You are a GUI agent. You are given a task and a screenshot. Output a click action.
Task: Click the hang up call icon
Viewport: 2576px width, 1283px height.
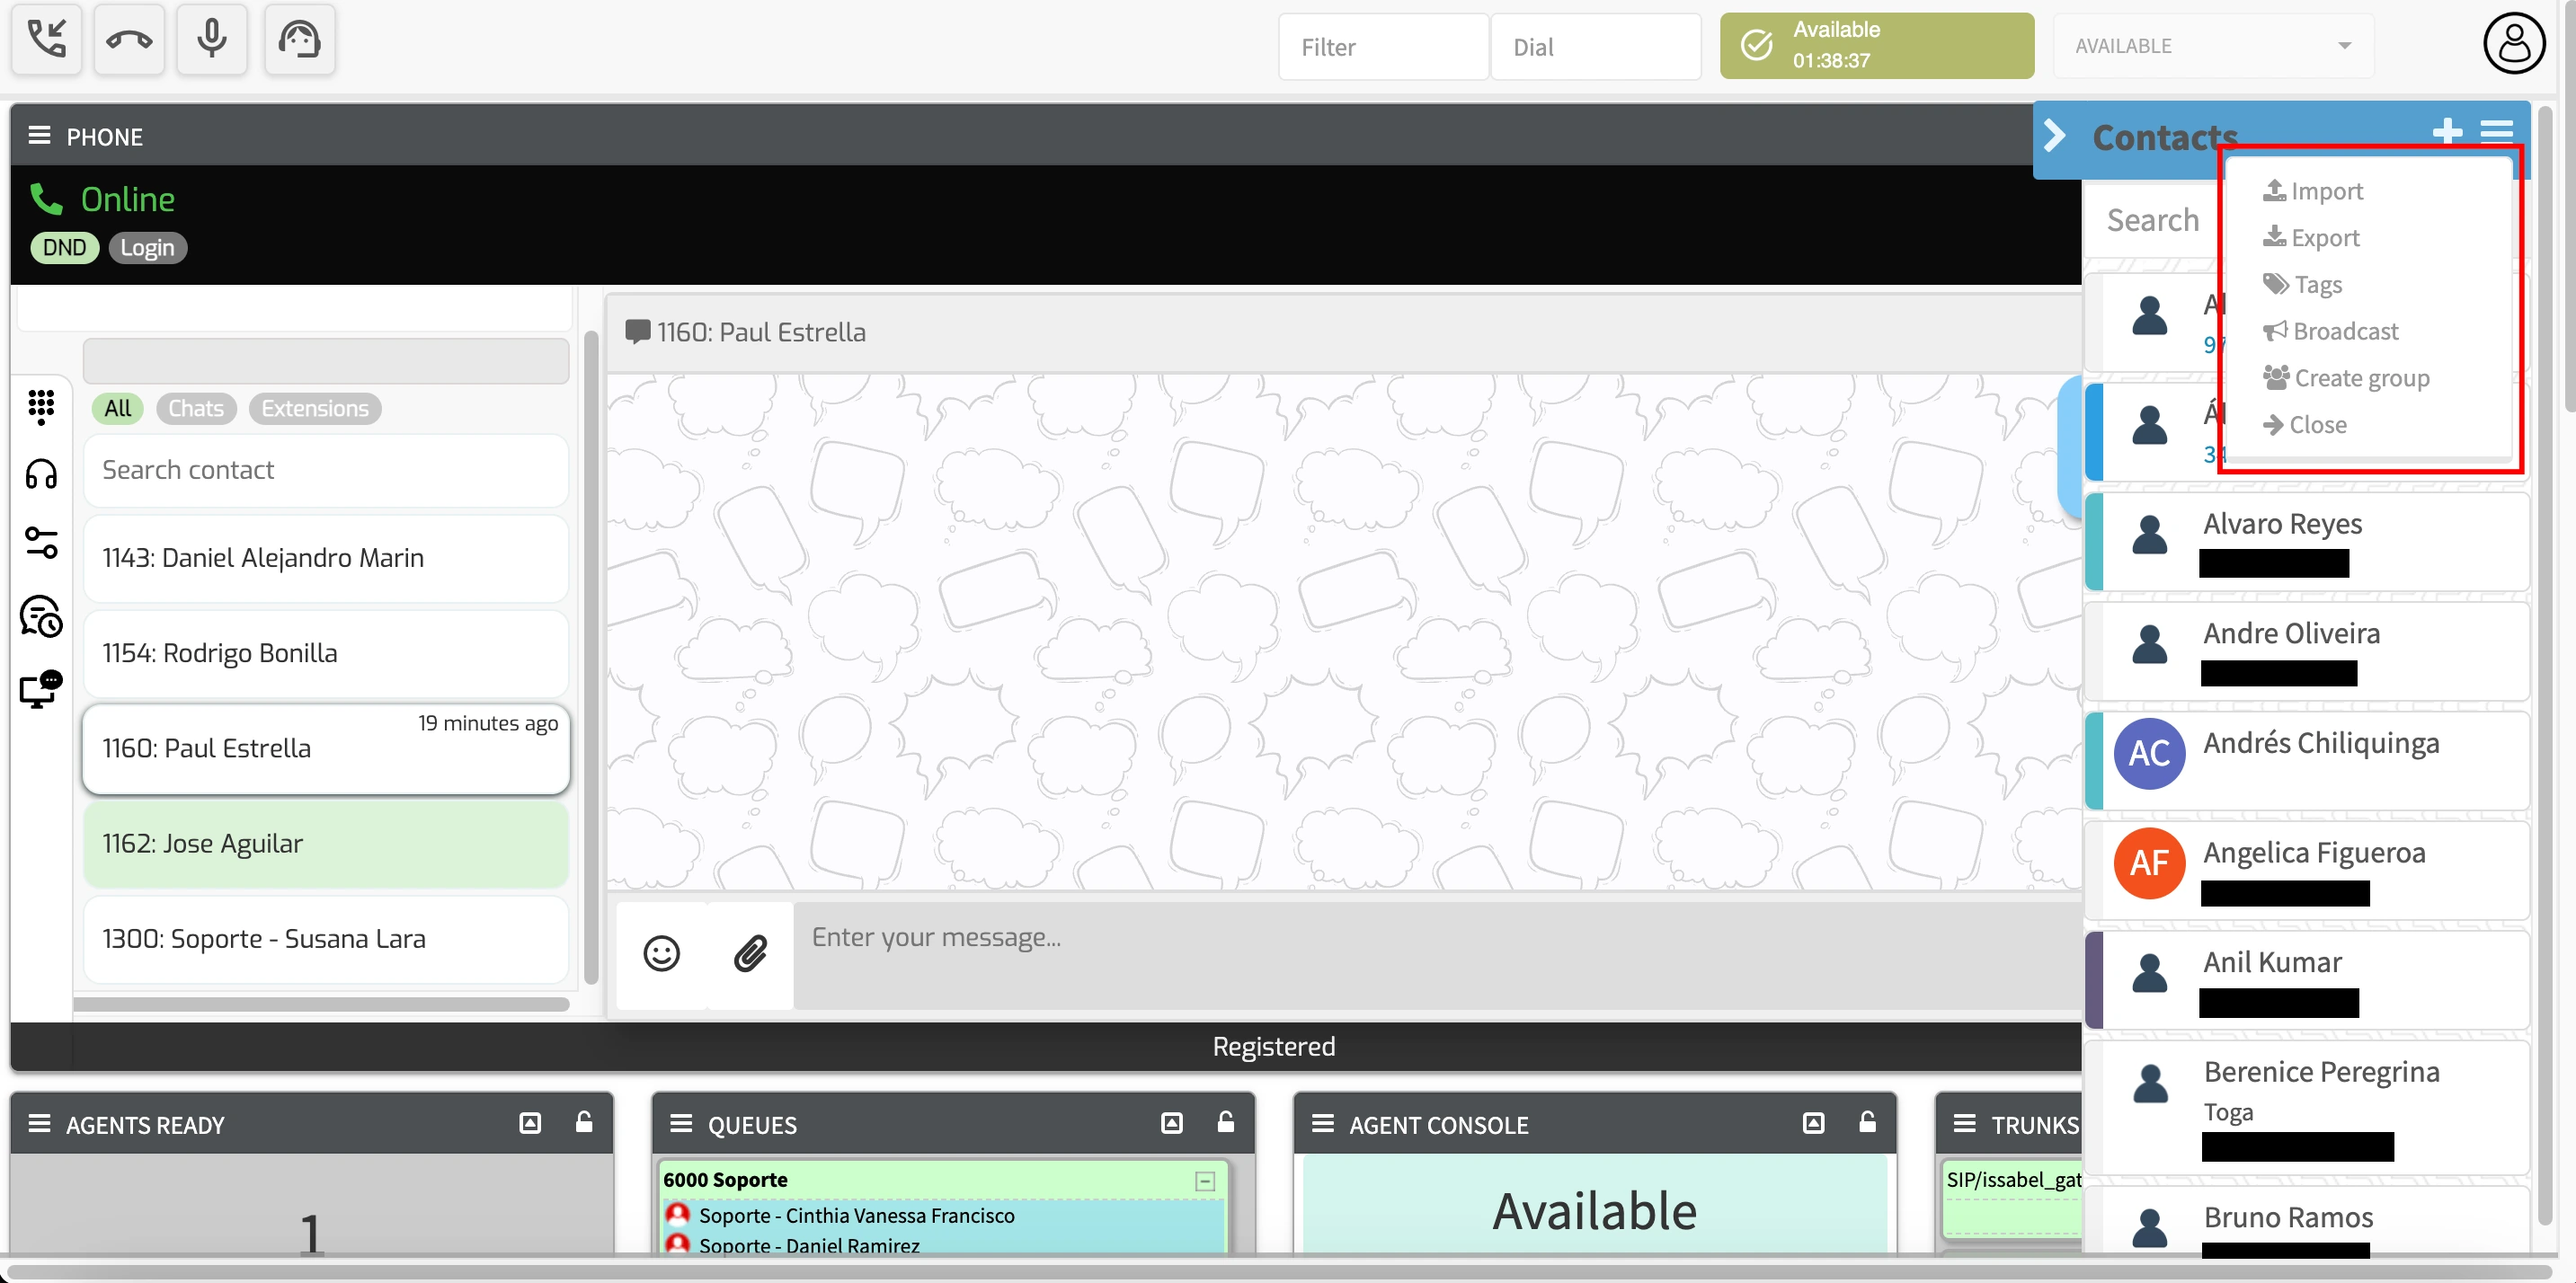[x=129, y=40]
